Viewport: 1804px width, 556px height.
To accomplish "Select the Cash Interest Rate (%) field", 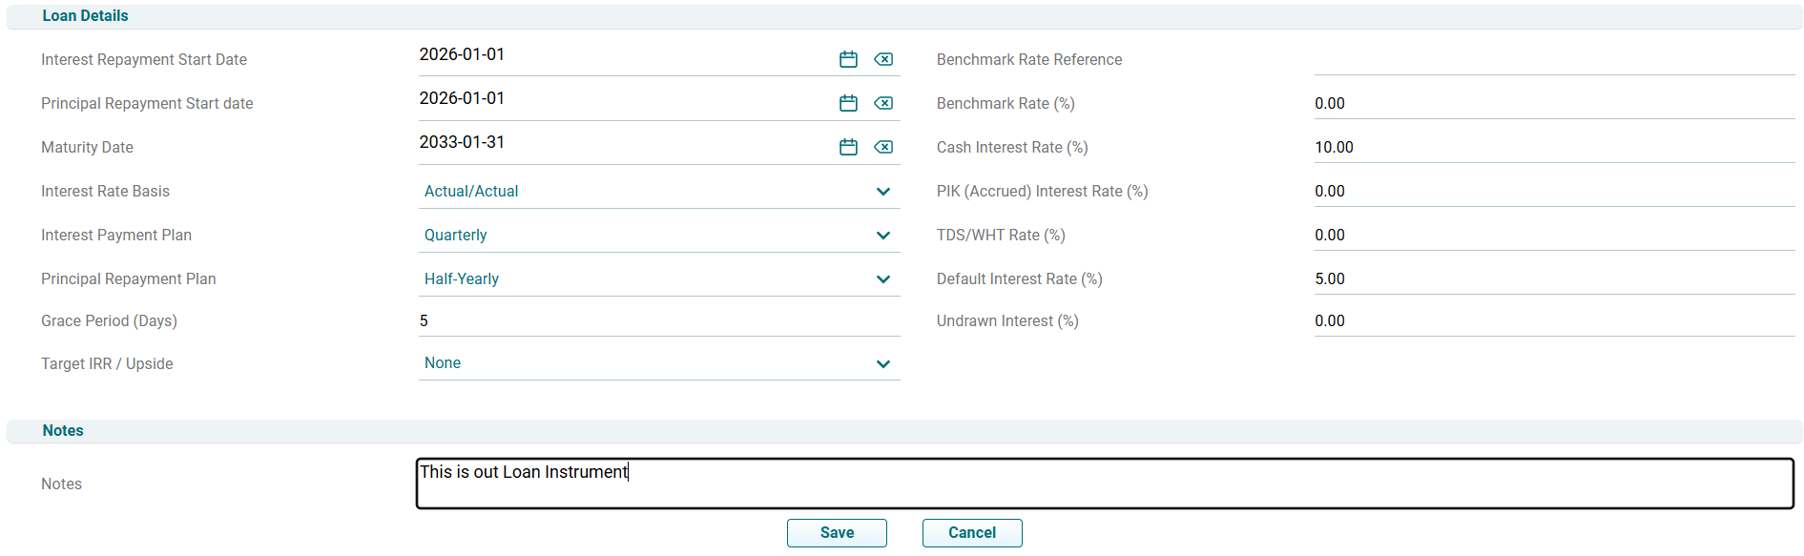I will [x=1553, y=147].
